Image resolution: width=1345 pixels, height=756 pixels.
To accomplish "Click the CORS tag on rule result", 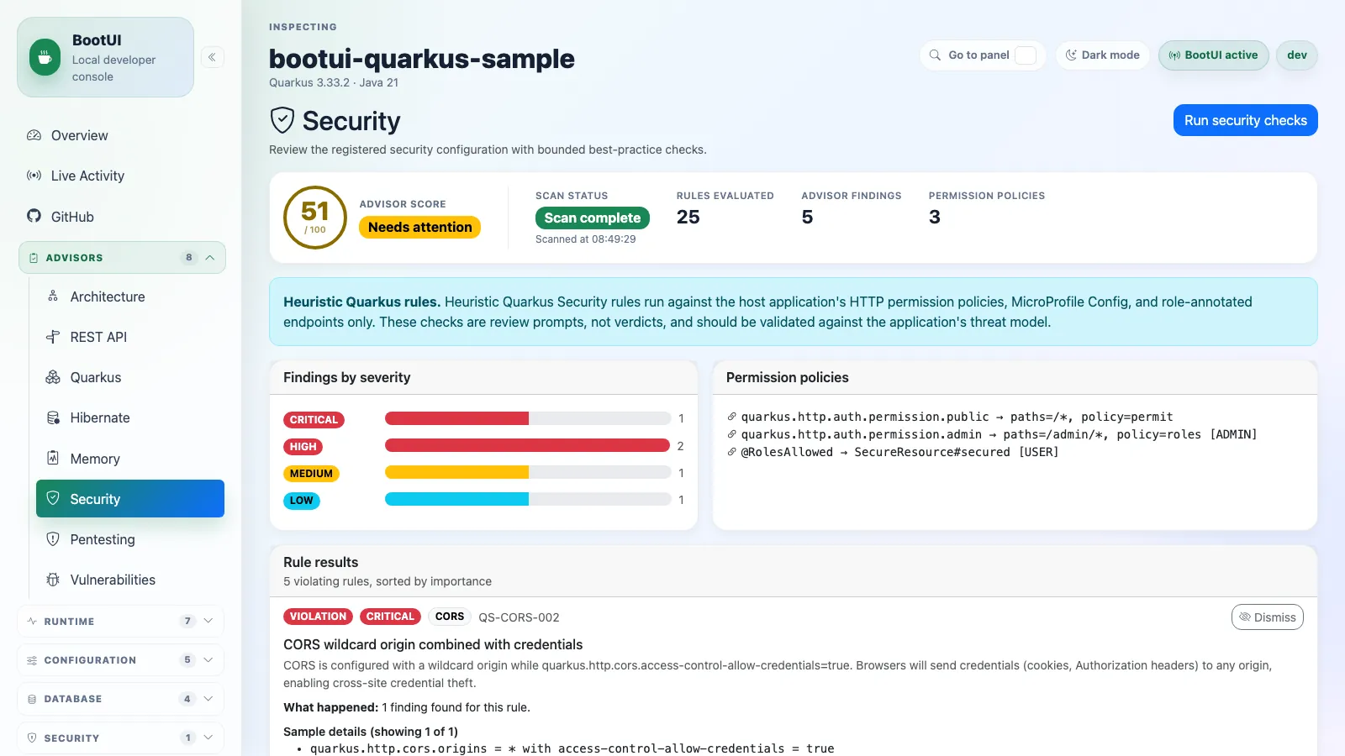I will [450, 617].
